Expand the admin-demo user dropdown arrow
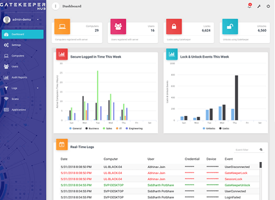The width and height of the screenshot is (275, 200). [38, 20]
